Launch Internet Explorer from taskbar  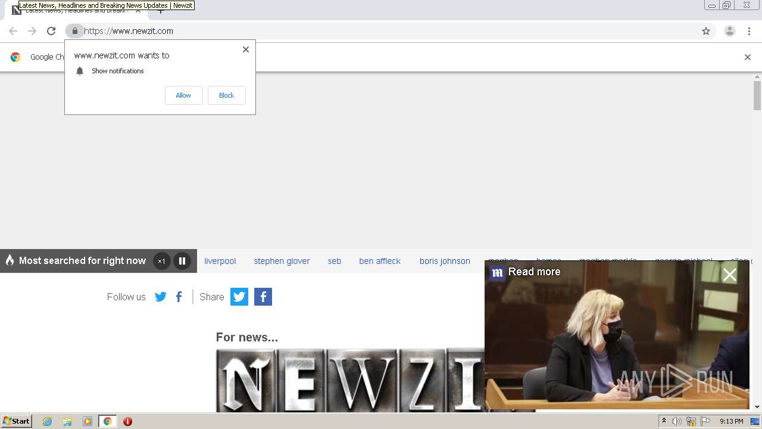tap(48, 421)
